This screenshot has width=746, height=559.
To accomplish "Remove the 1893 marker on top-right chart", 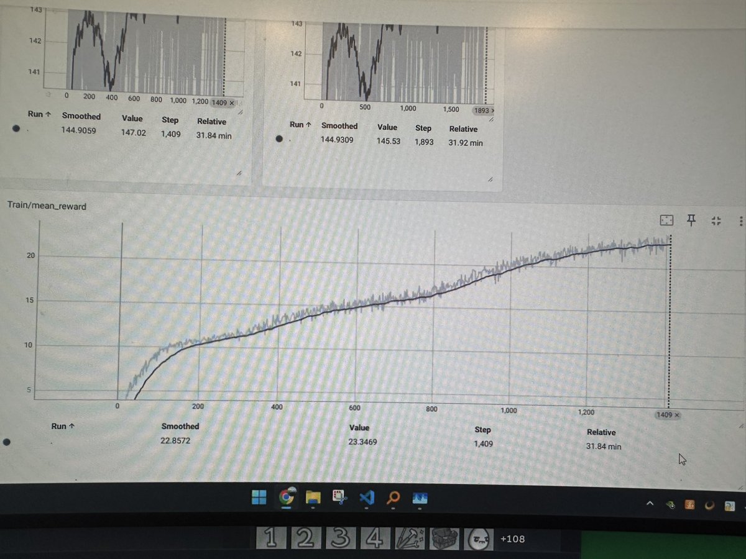I will [x=493, y=111].
